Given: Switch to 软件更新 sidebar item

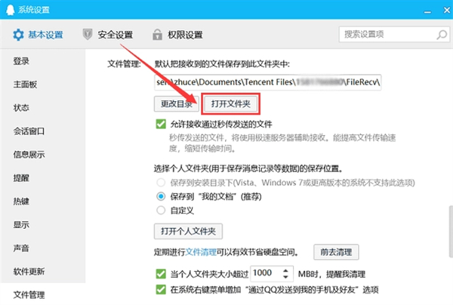Looking at the screenshot, I should pyautogui.click(x=29, y=271).
